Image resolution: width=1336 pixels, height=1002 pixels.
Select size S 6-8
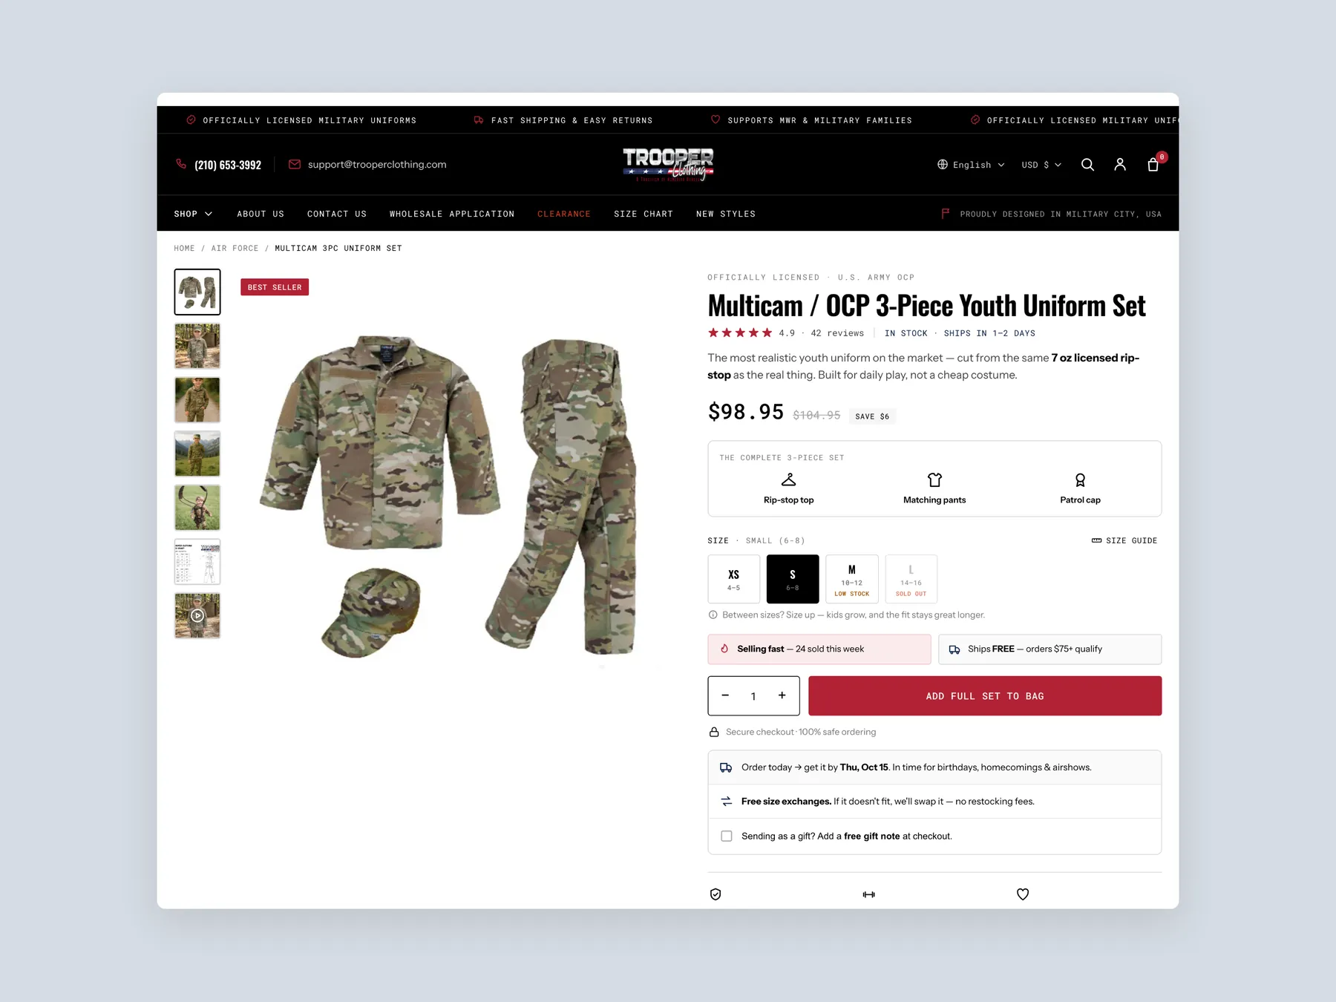pos(793,579)
